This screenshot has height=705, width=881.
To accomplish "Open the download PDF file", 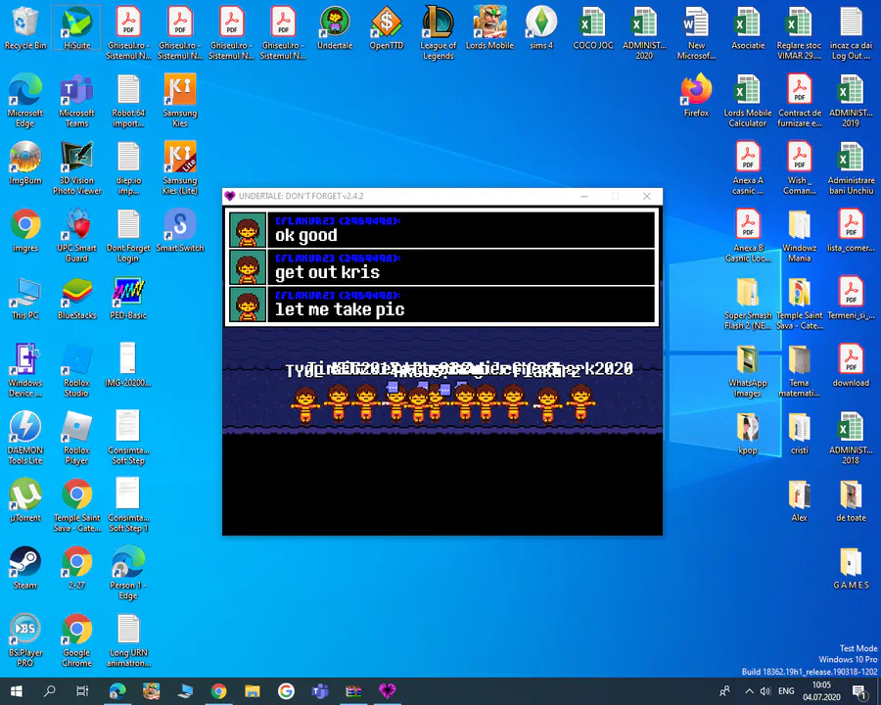I will 852,365.
